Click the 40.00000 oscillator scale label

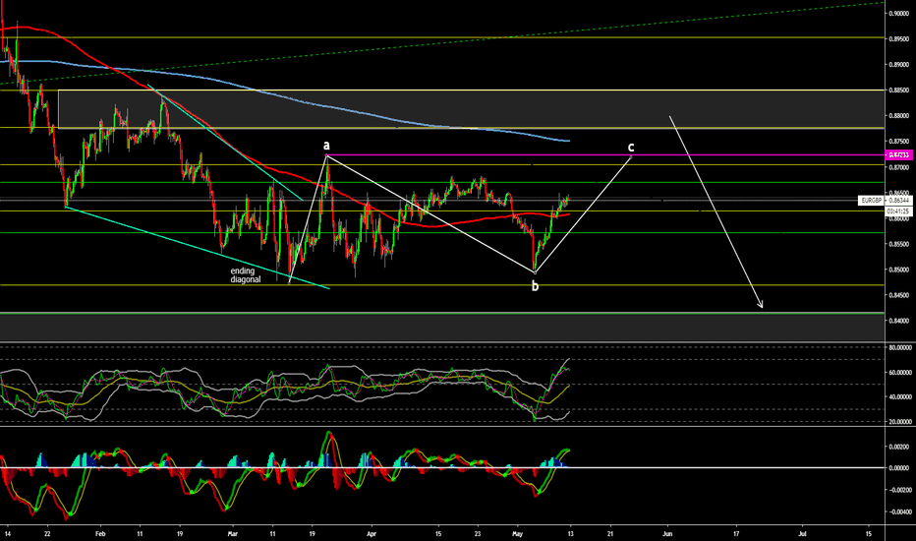(899, 396)
